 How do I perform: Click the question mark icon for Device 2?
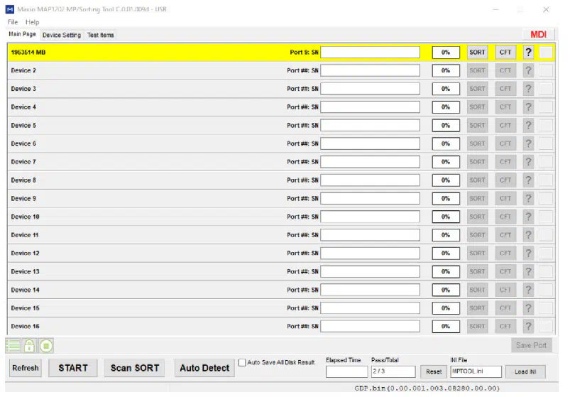[x=528, y=70]
